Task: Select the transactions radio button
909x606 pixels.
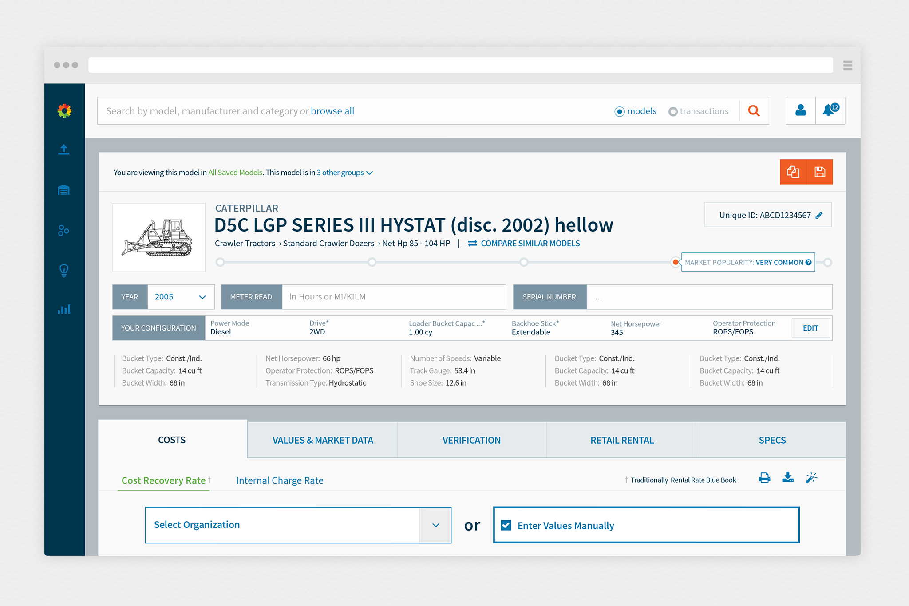Action: 673,111
